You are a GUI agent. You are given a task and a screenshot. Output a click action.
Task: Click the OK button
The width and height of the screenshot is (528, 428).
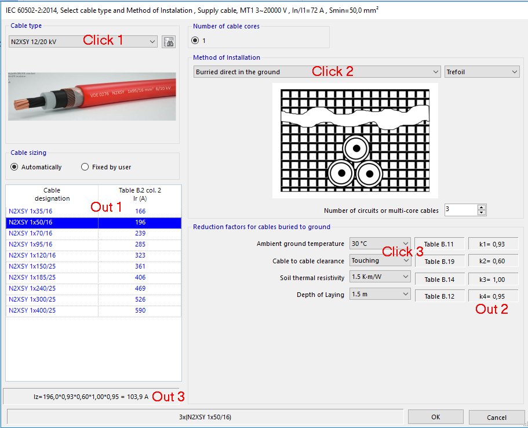(x=435, y=417)
